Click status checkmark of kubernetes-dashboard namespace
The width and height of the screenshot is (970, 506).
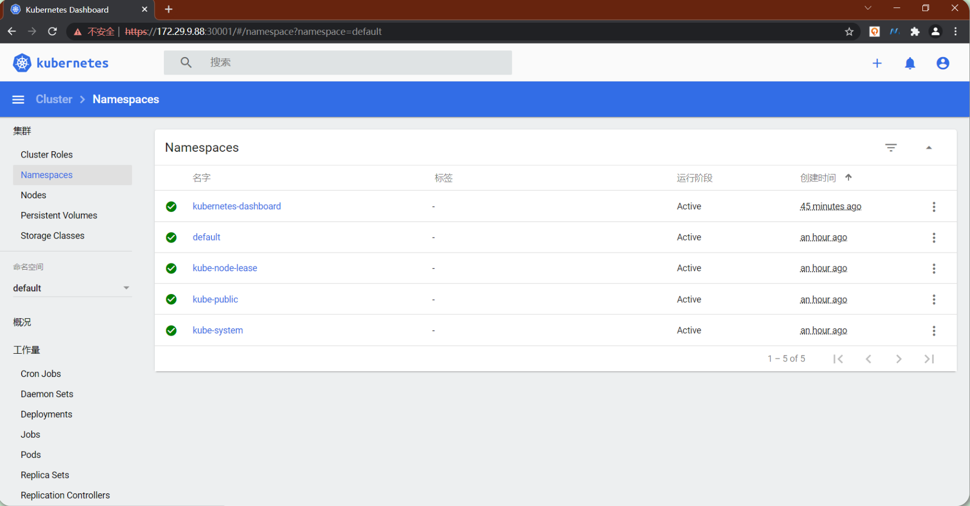click(171, 207)
